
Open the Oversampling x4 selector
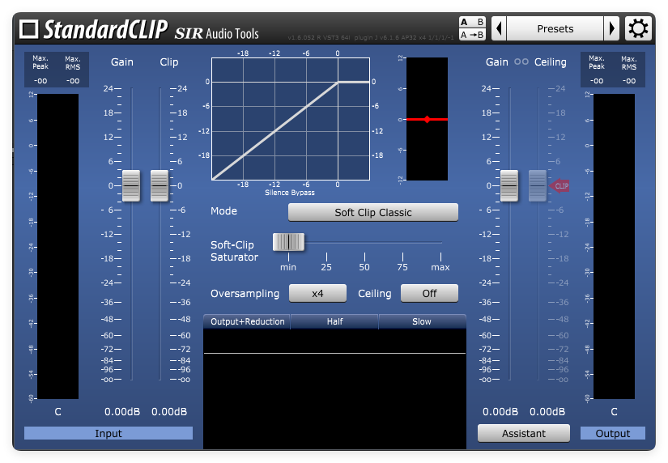(317, 294)
